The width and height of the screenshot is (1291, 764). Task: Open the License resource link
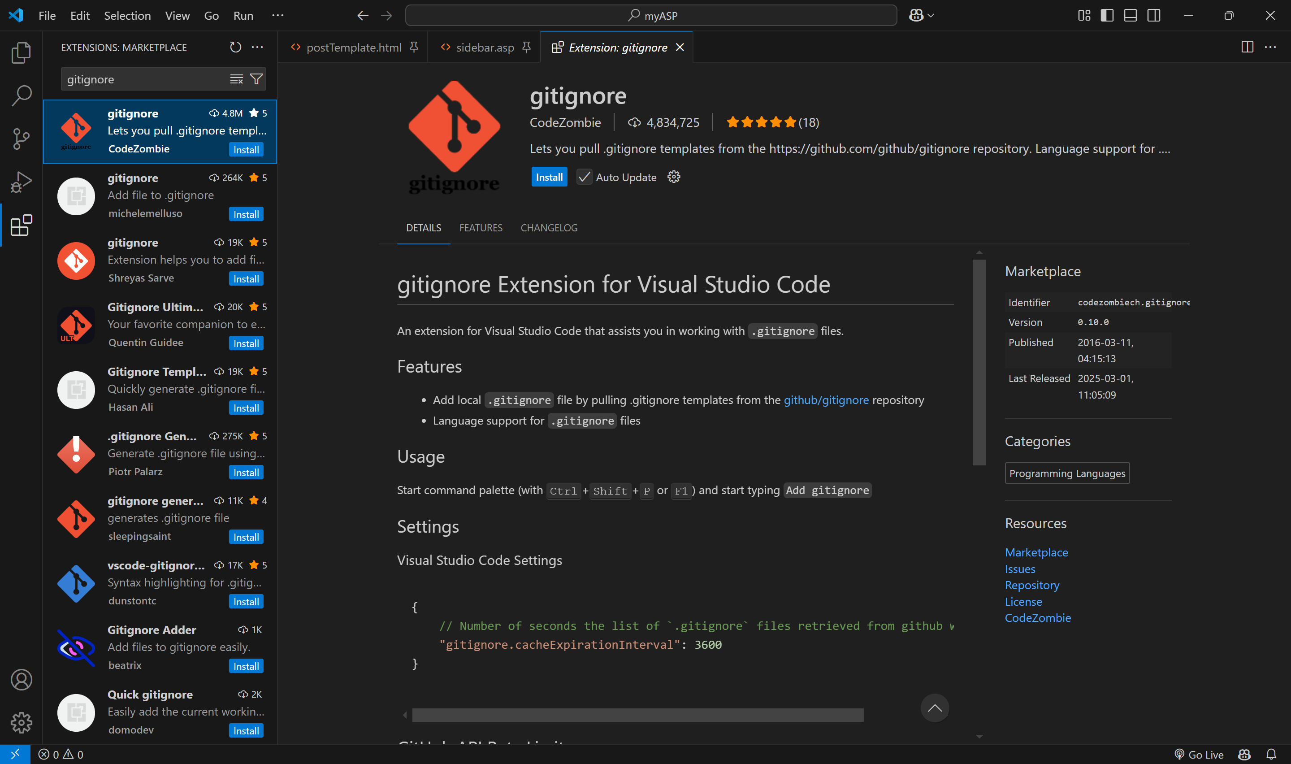(1023, 602)
